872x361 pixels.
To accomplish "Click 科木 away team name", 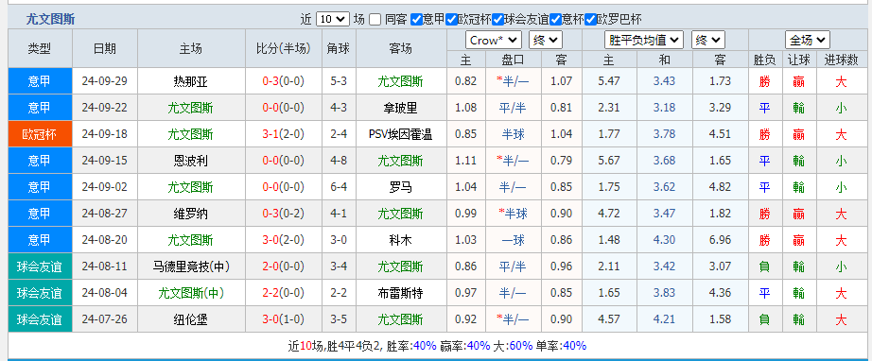I will [400, 240].
